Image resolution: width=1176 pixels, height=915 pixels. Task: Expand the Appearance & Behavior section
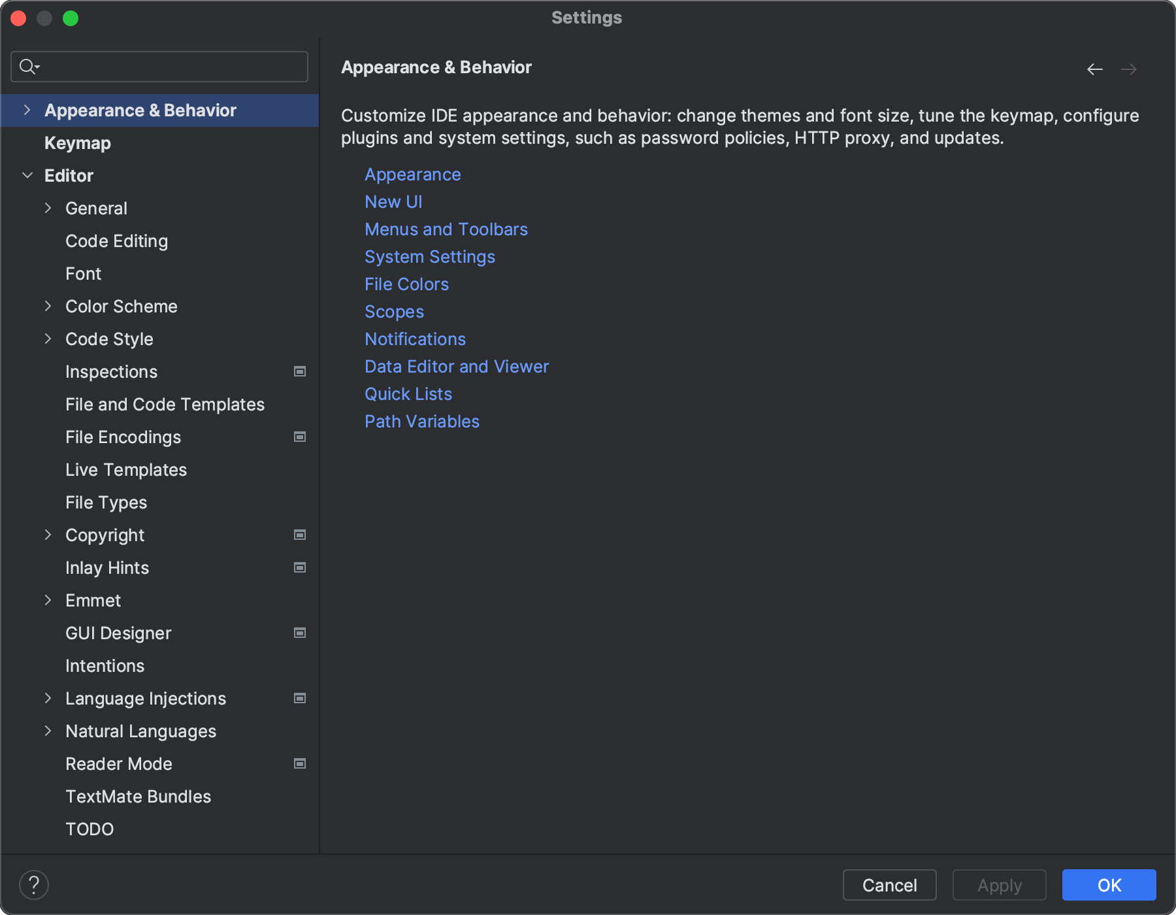coord(27,110)
